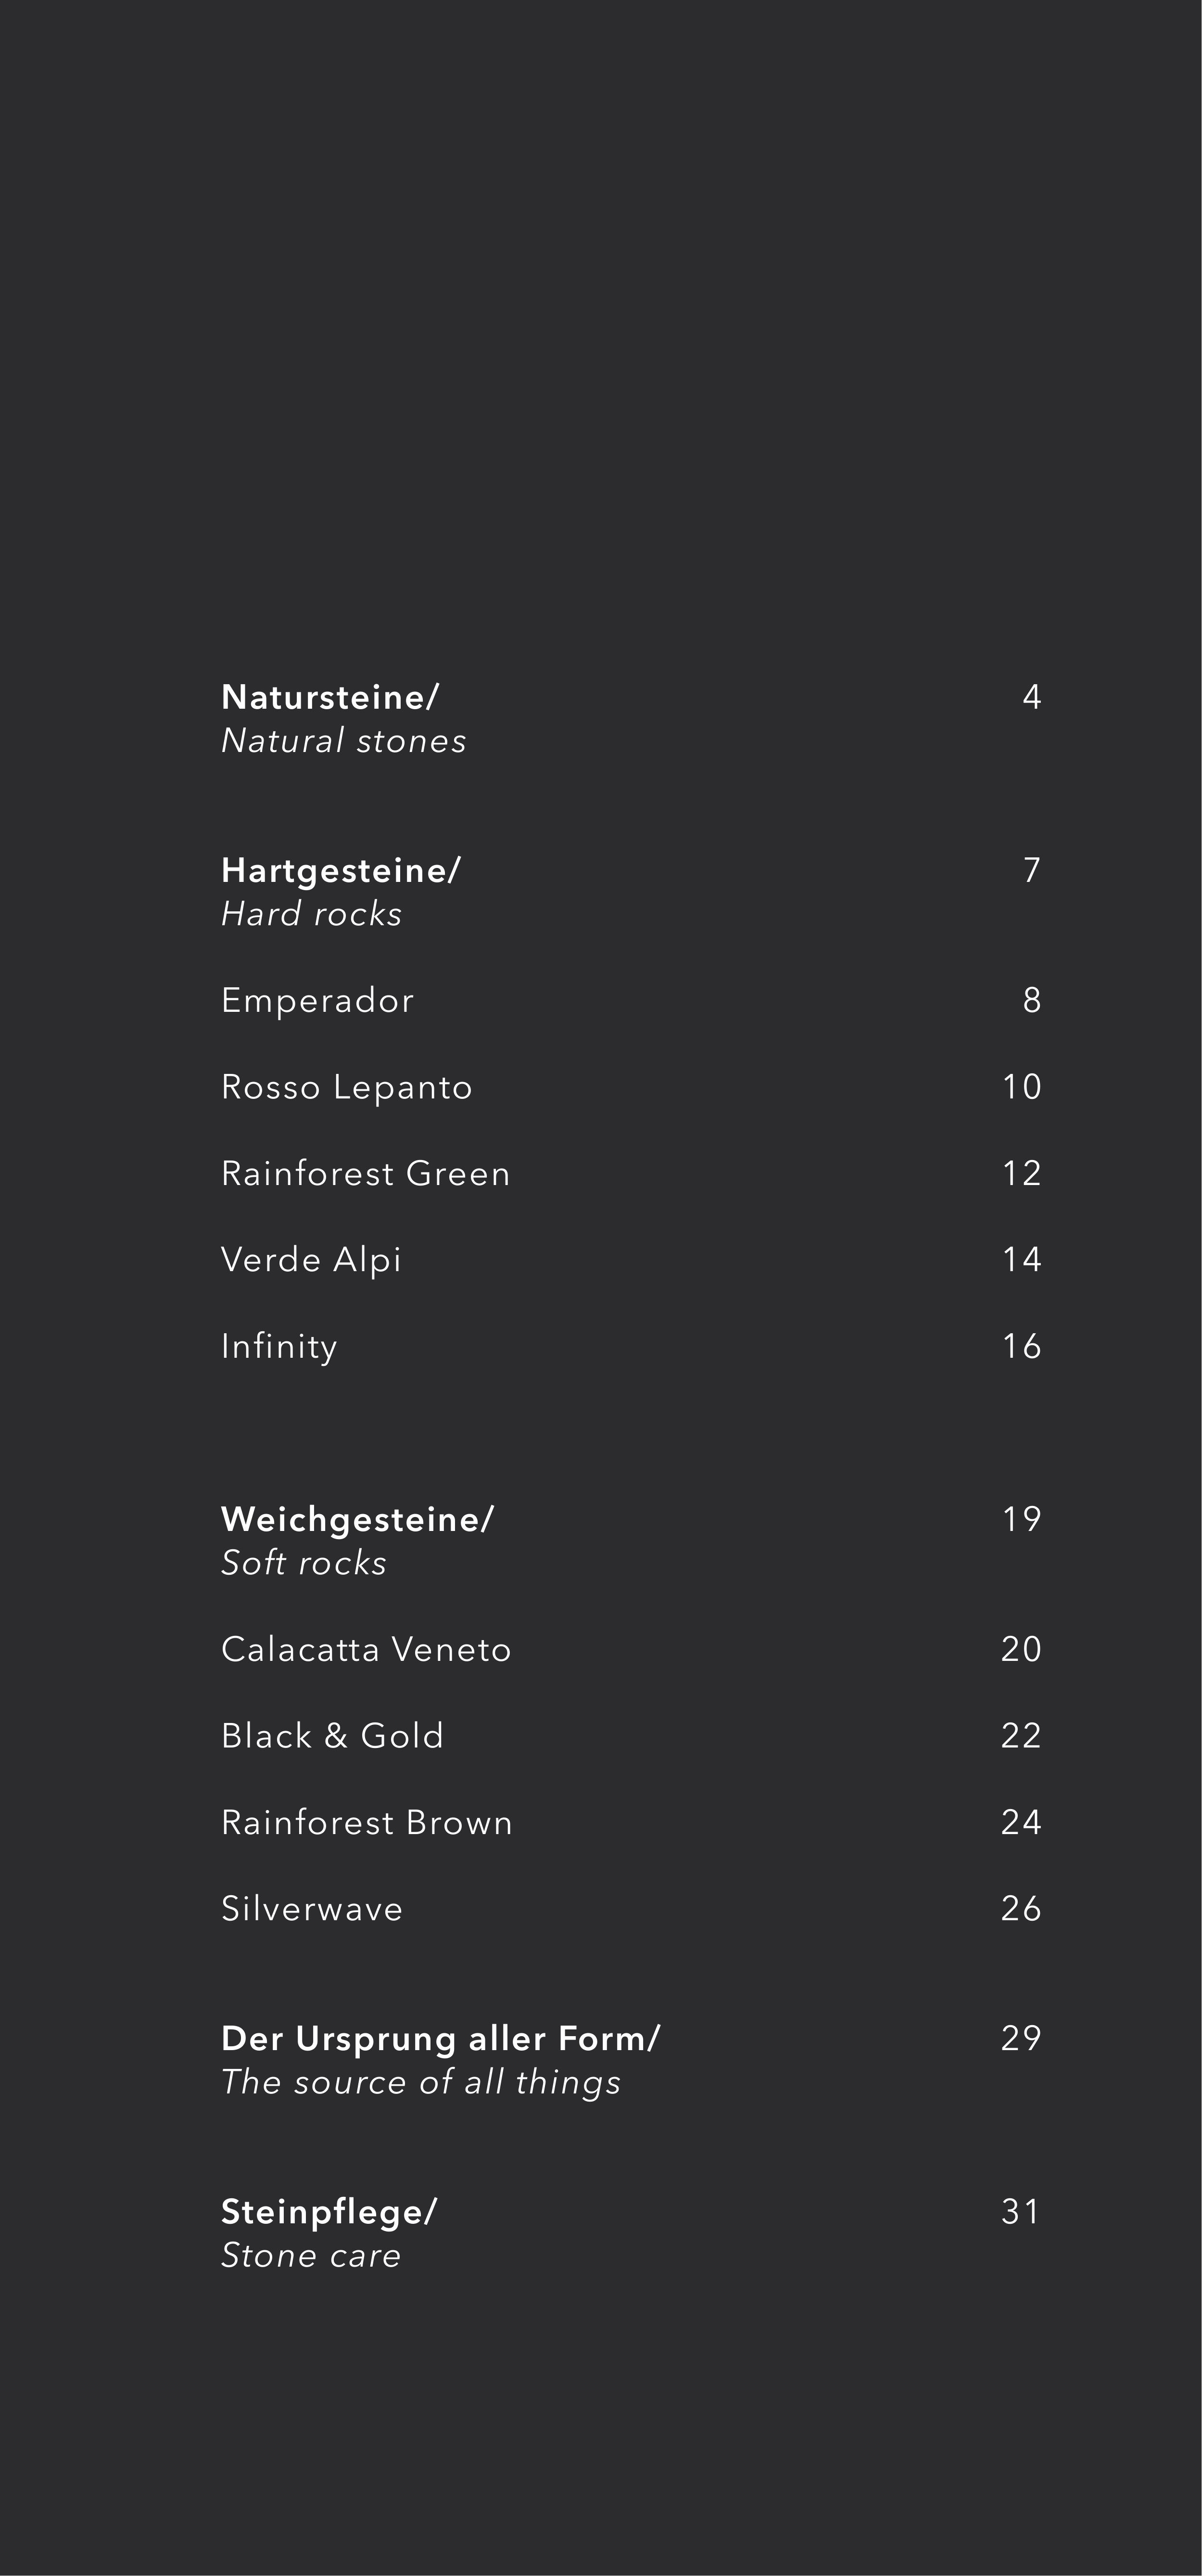Click page number 31 for Steinpflege
1202x2576 pixels.
coord(1020,2211)
